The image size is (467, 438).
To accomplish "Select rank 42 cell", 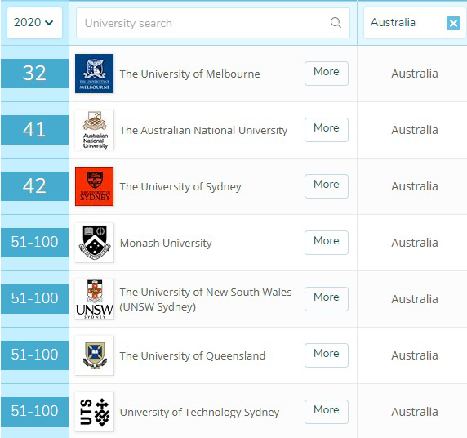I will point(34,186).
